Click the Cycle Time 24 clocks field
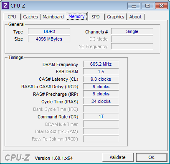The image size is (170, 164). tap(101, 101)
